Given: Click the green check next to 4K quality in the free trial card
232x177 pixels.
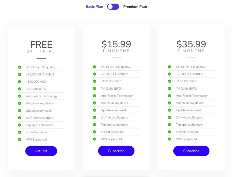Looking at the screenshot, I should pyautogui.click(x=20, y=67).
